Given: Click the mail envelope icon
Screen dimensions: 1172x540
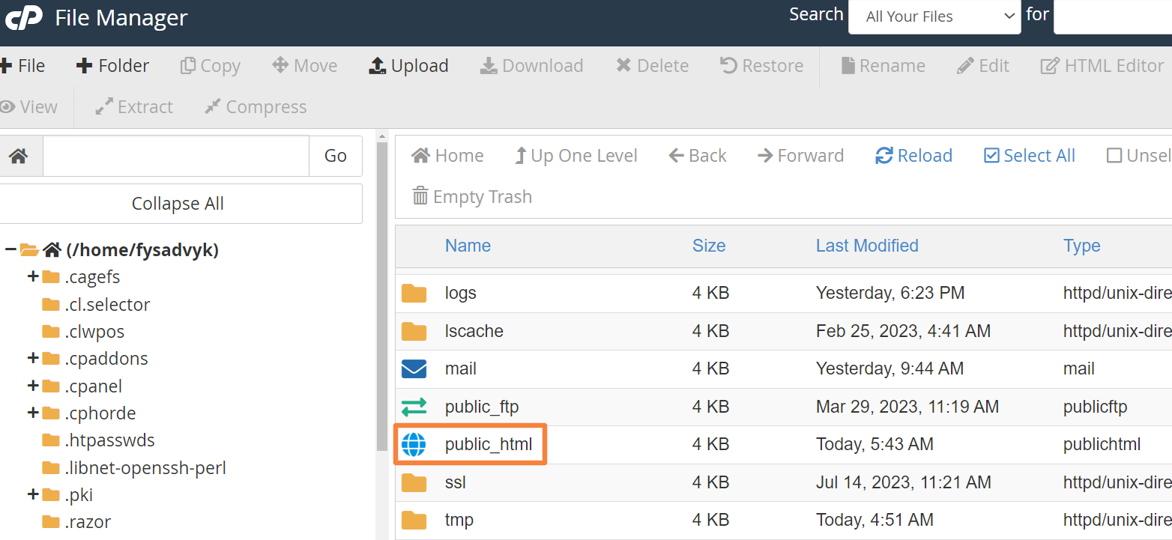Looking at the screenshot, I should pyautogui.click(x=414, y=368).
